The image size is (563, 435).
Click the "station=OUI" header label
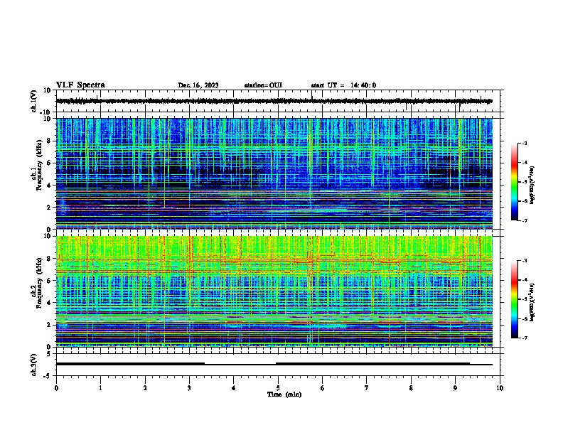pyautogui.click(x=263, y=85)
